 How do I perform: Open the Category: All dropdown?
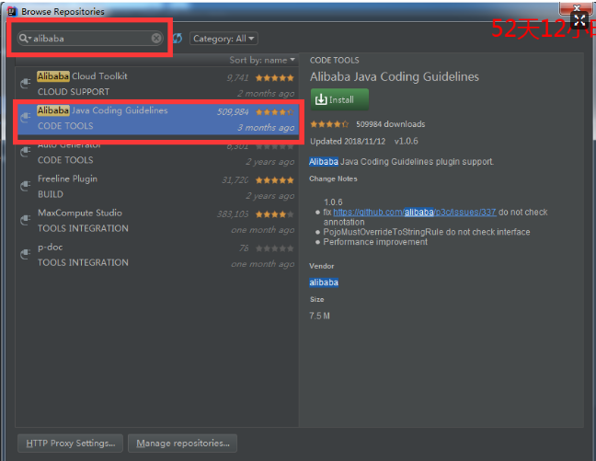[223, 39]
